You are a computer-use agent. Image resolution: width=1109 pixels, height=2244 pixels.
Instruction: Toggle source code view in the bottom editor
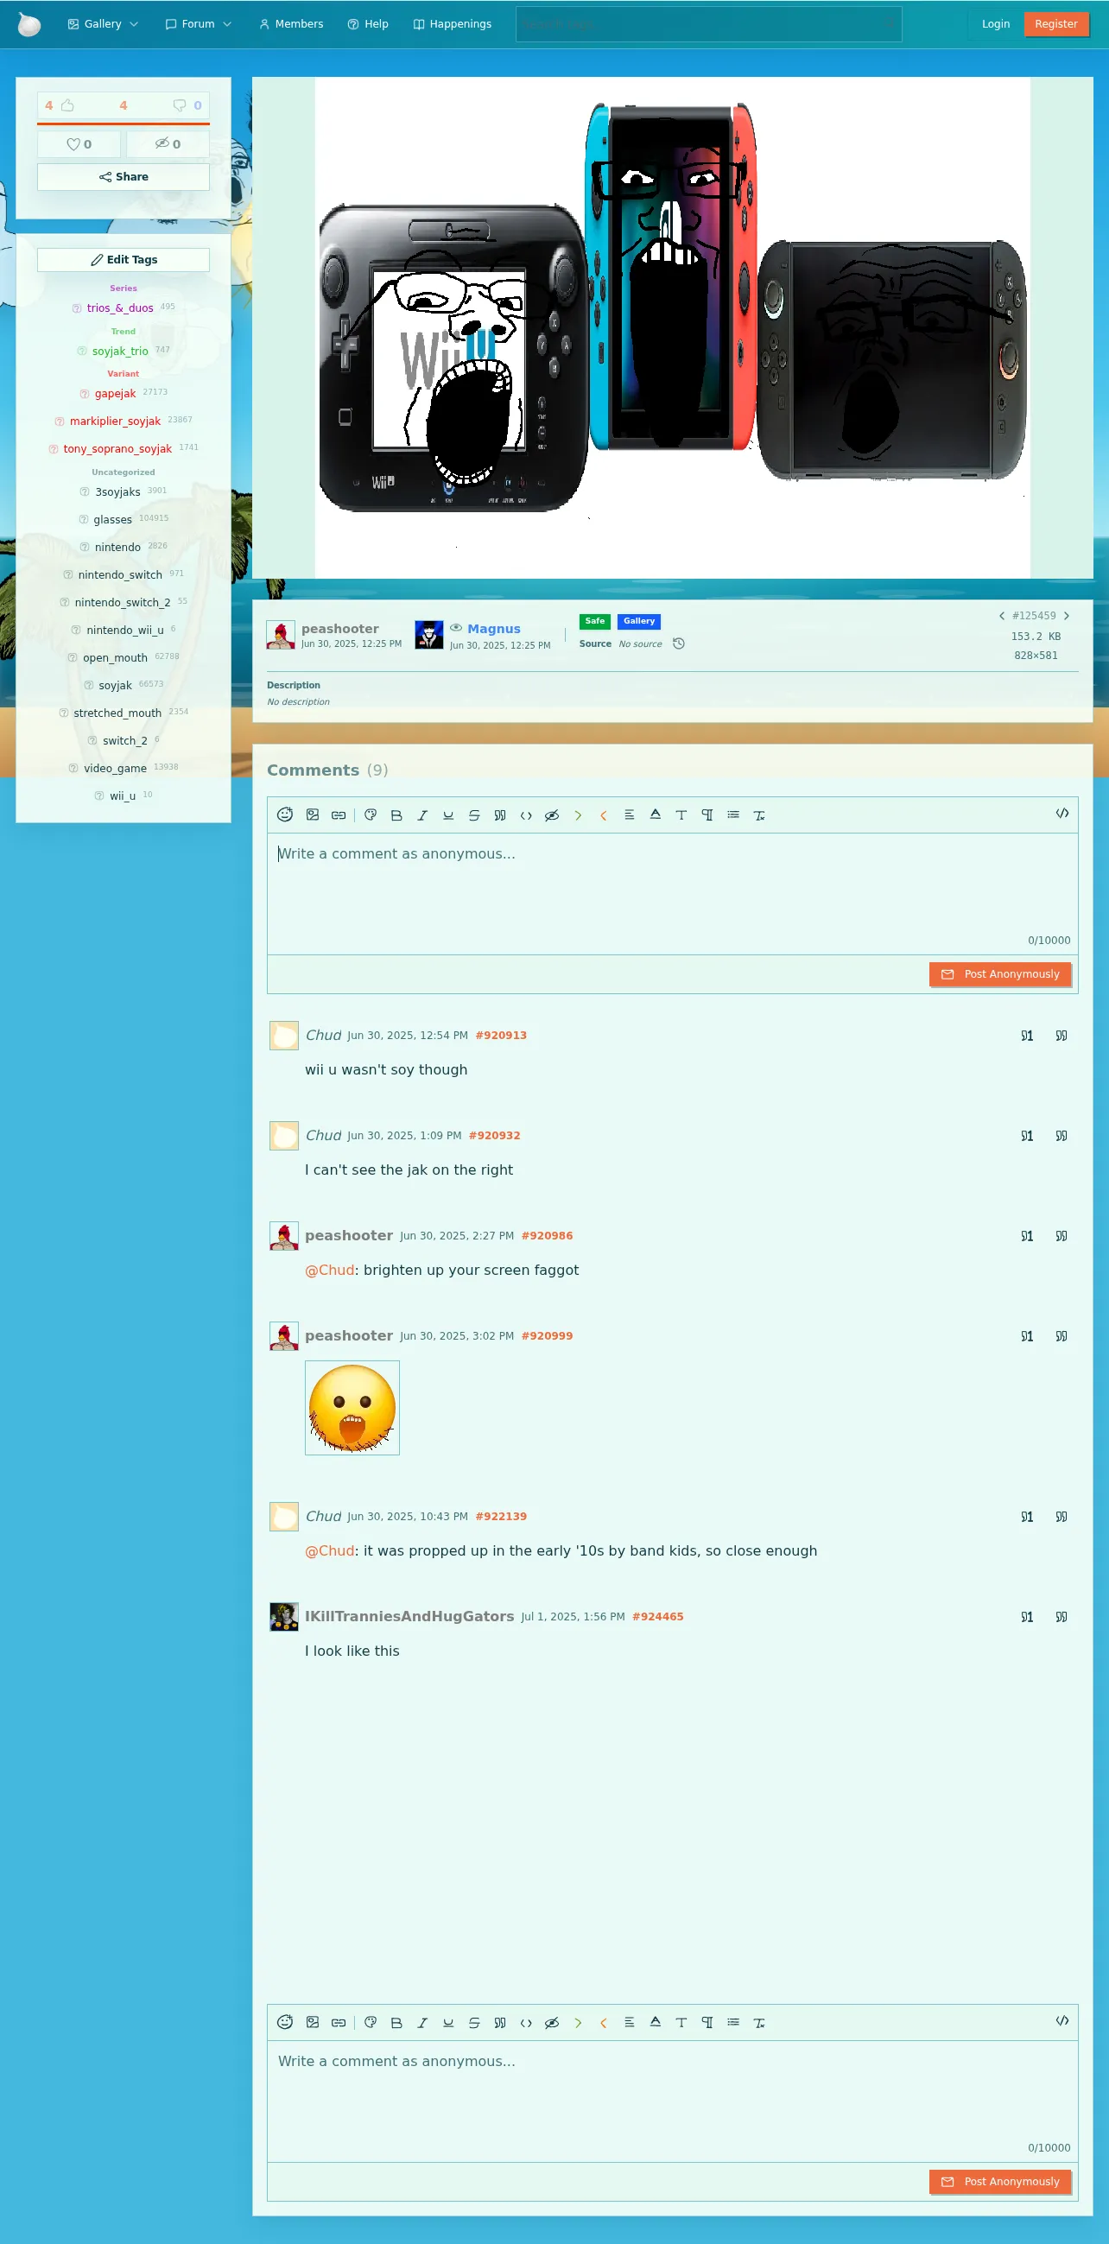[x=1062, y=2020]
